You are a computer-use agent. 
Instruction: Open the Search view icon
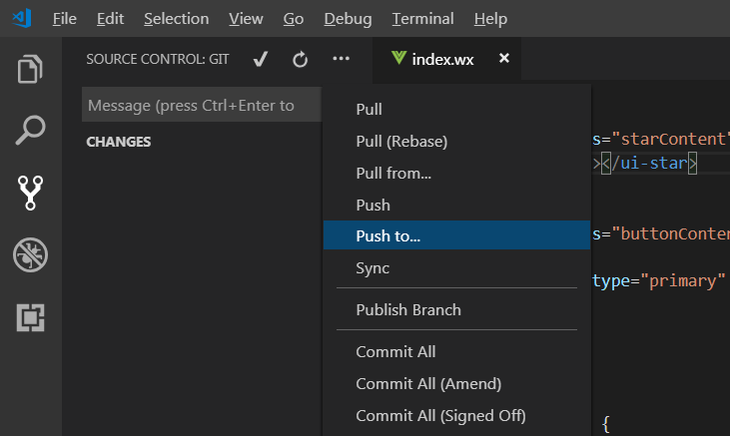pyautogui.click(x=30, y=131)
